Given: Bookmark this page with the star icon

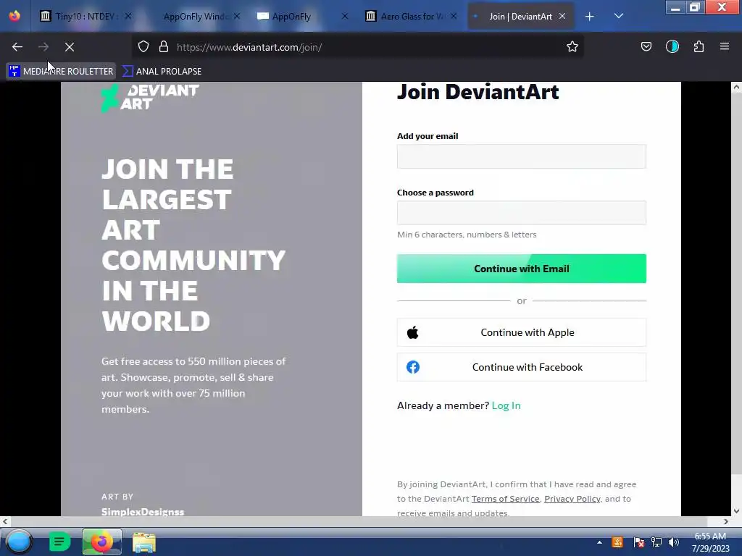Looking at the screenshot, I should click(572, 47).
